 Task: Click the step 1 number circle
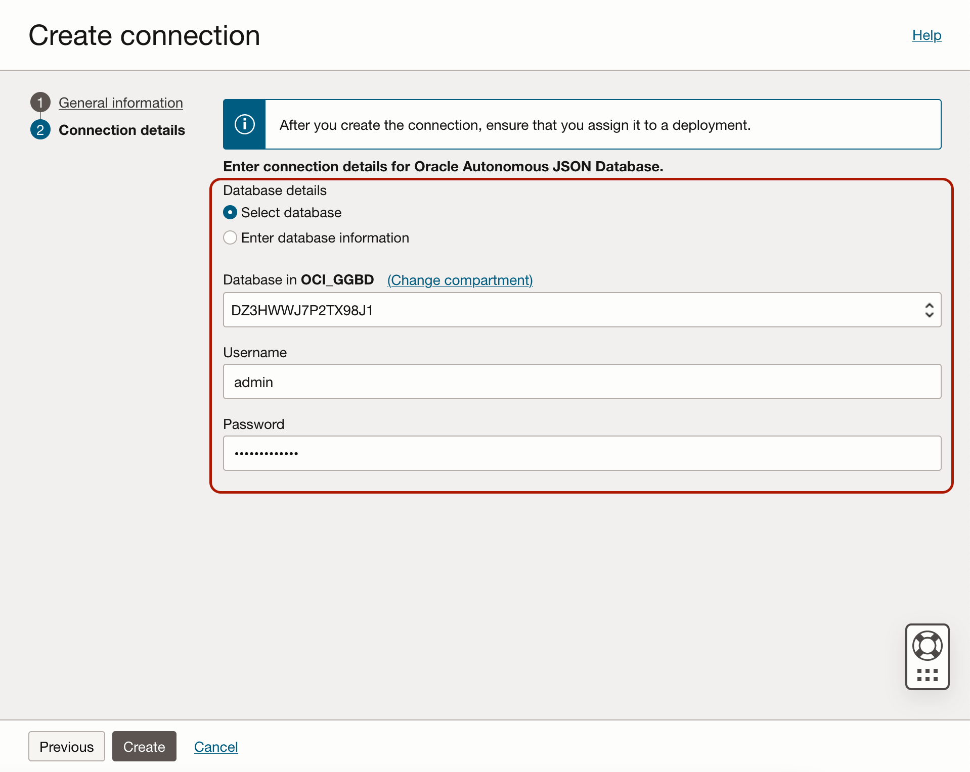(40, 103)
